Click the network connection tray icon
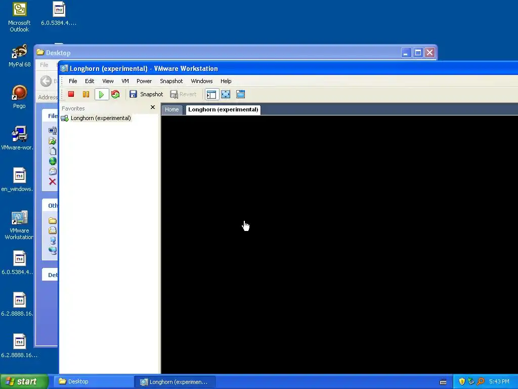 coord(471,381)
